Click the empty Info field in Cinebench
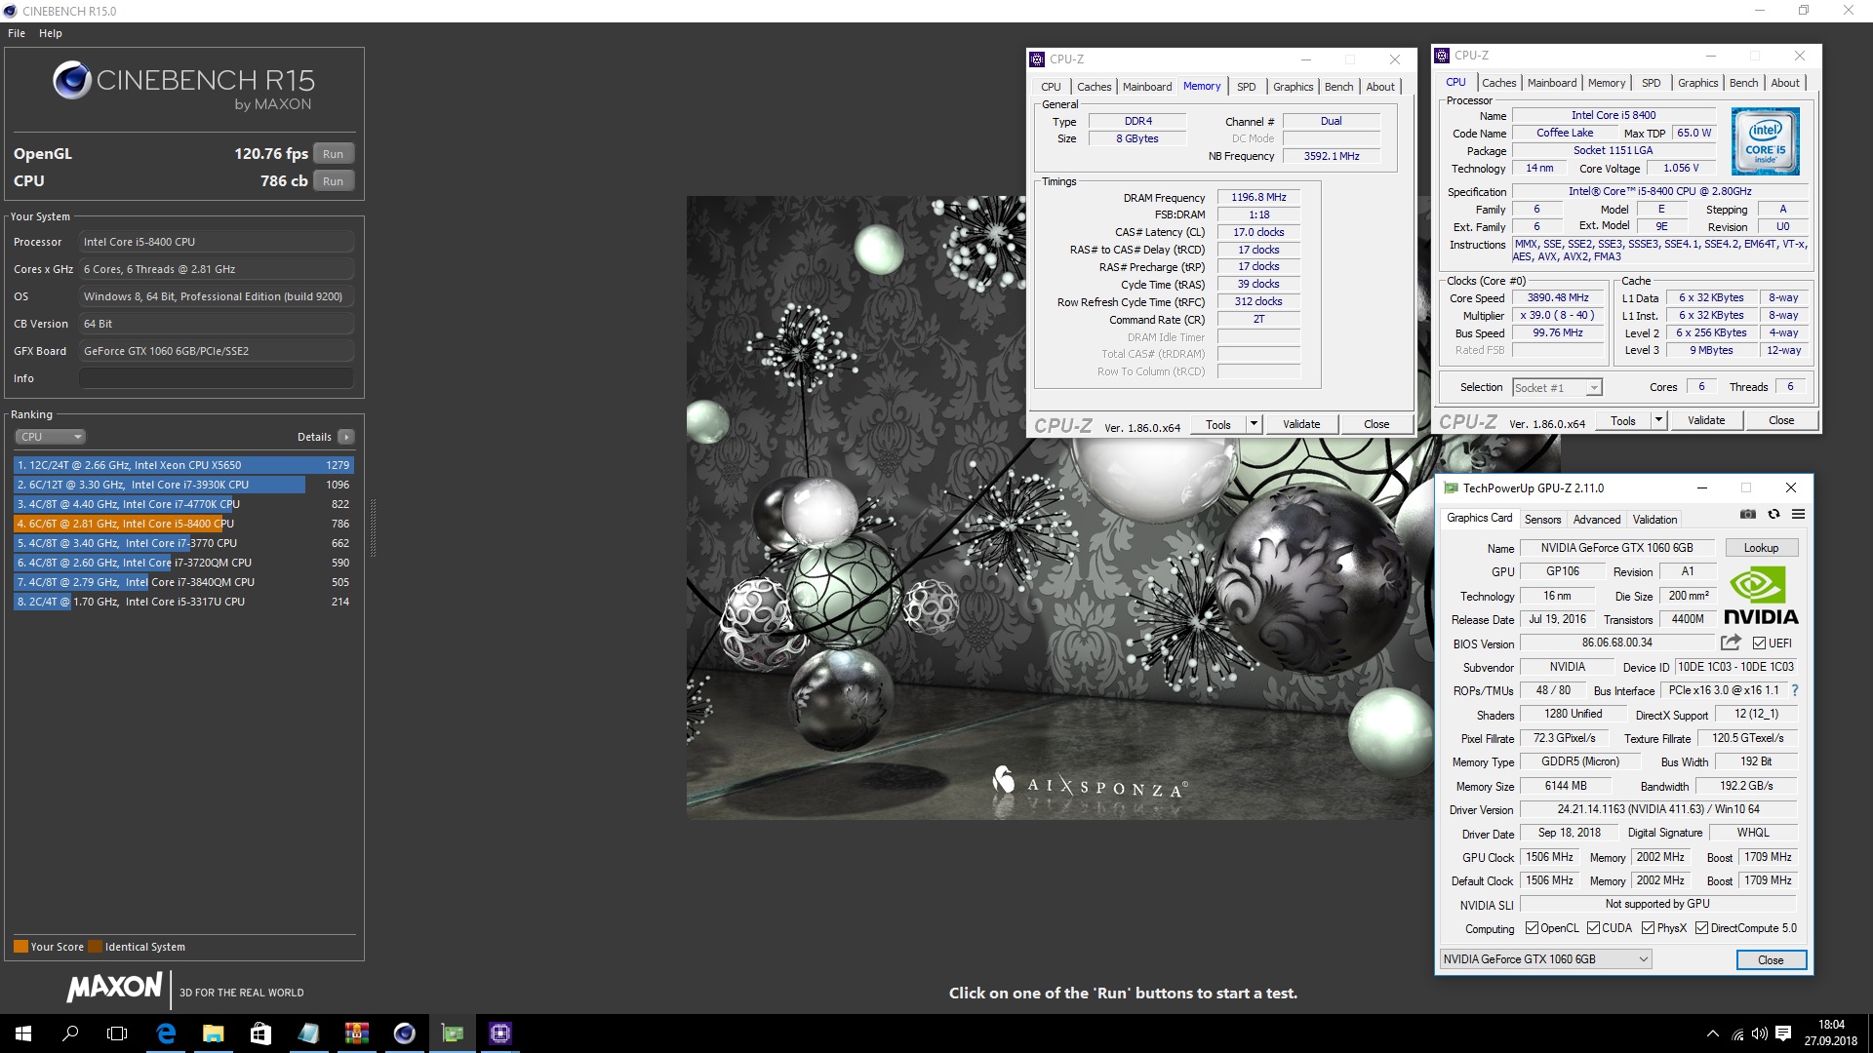 (x=217, y=378)
